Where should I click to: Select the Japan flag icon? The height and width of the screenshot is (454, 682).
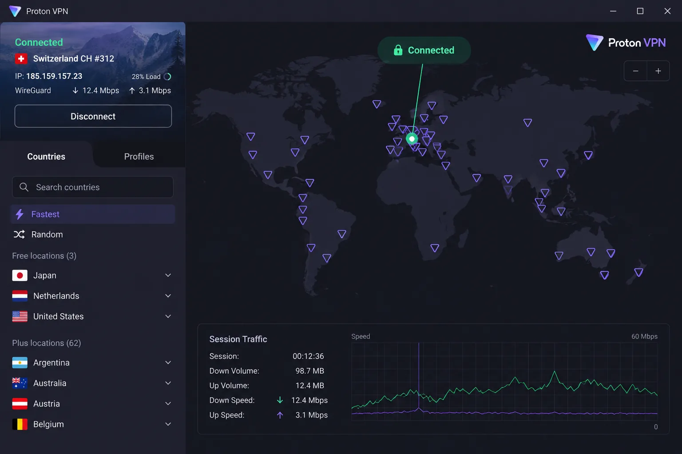(20, 275)
